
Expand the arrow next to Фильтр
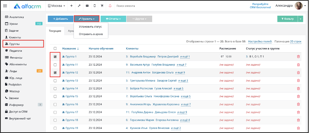click(x=300, y=19)
